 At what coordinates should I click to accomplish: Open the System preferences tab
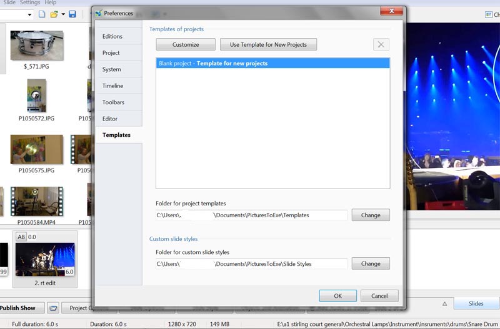point(112,69)
